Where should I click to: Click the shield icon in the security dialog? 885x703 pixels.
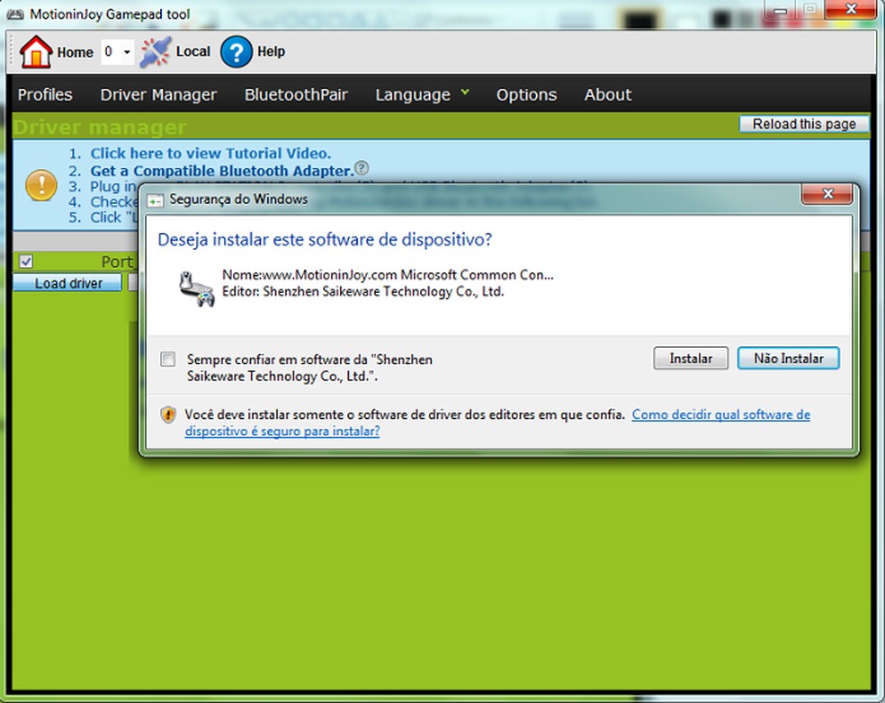click(x=168, y=414)
